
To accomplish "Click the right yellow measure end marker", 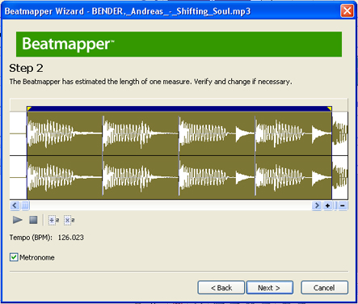I will pos(329,108).
